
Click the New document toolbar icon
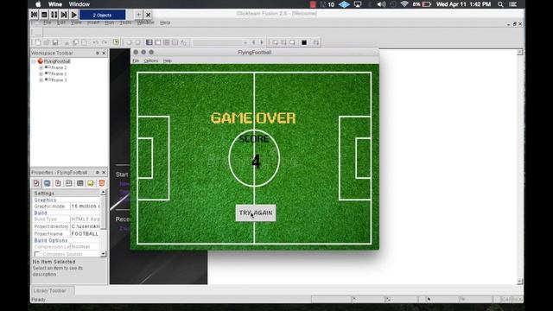[x=38, y=42]
